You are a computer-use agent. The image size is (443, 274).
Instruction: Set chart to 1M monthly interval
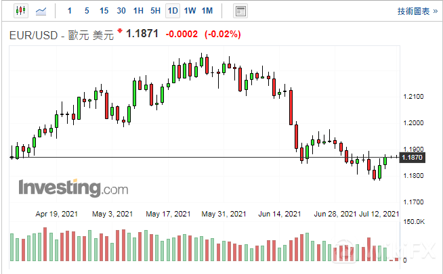point(207,11)
